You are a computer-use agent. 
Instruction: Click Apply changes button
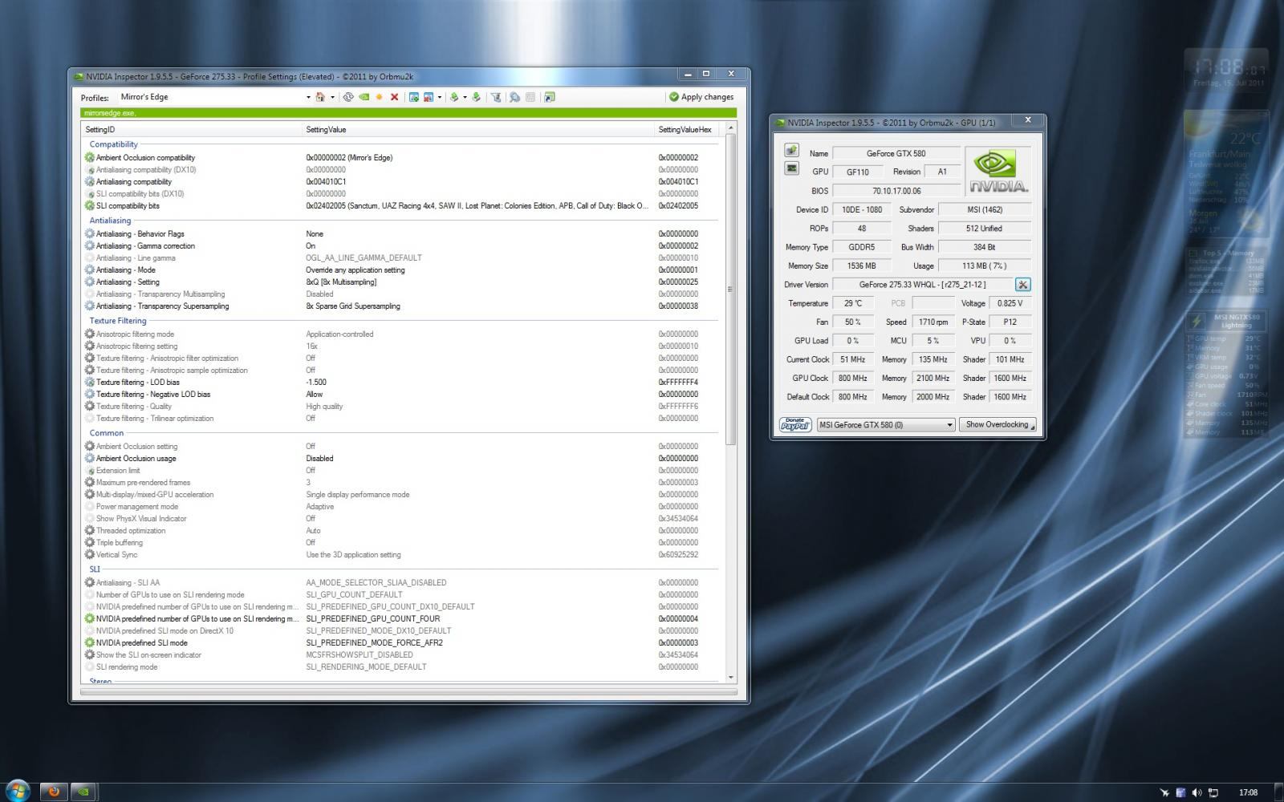[701, 97]
